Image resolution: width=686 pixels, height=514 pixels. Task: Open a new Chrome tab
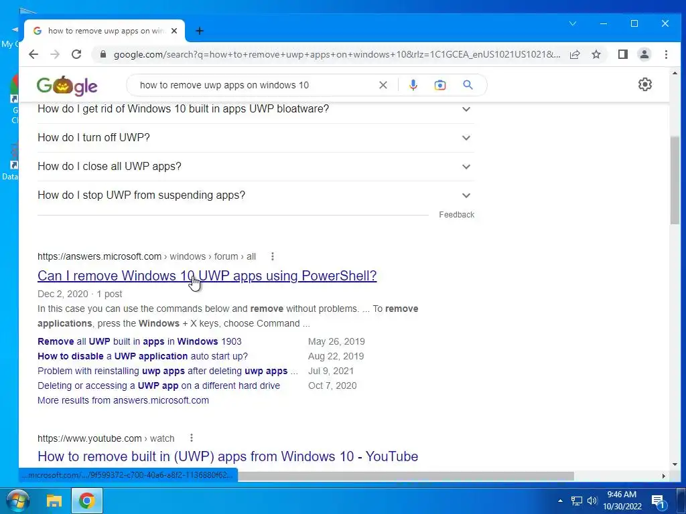200,31
